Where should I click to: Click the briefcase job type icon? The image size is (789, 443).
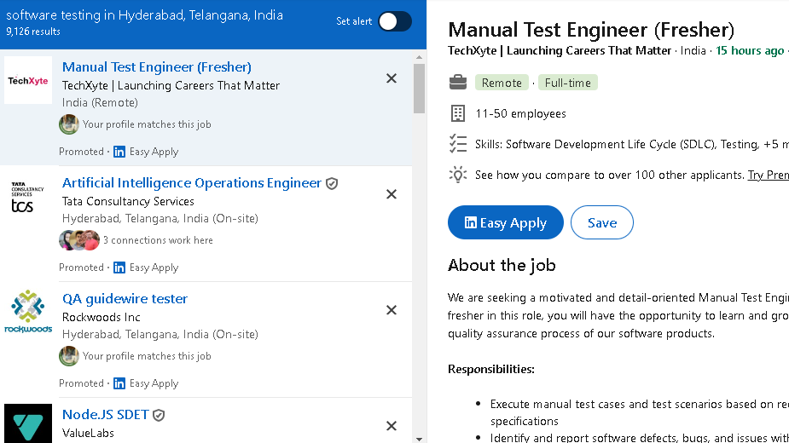pyautogui.click(x=458, y=83)
